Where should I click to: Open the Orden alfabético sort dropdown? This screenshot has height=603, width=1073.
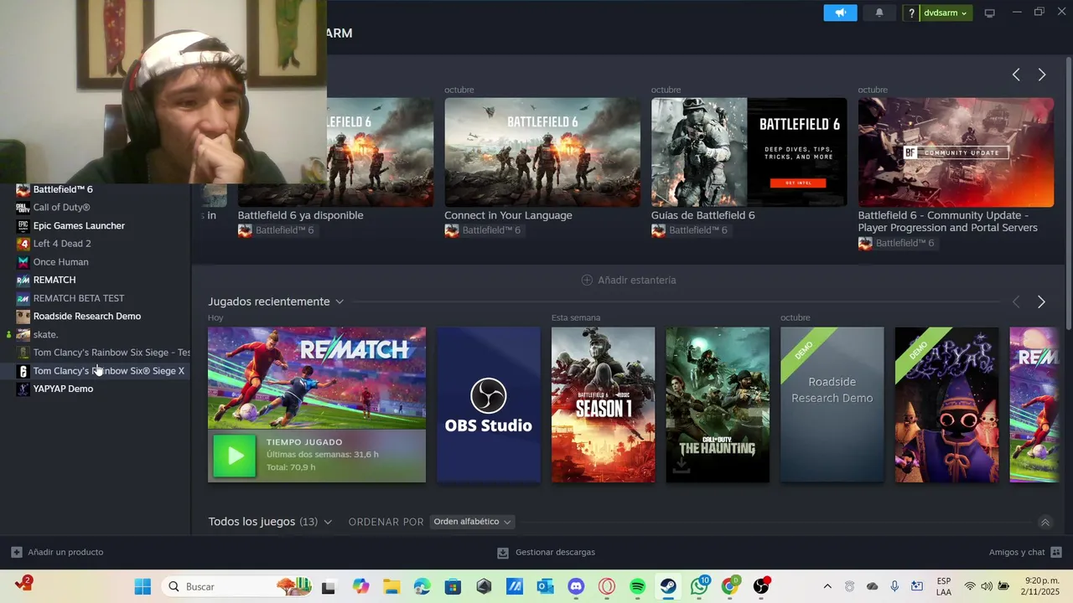tap(472, 522)
